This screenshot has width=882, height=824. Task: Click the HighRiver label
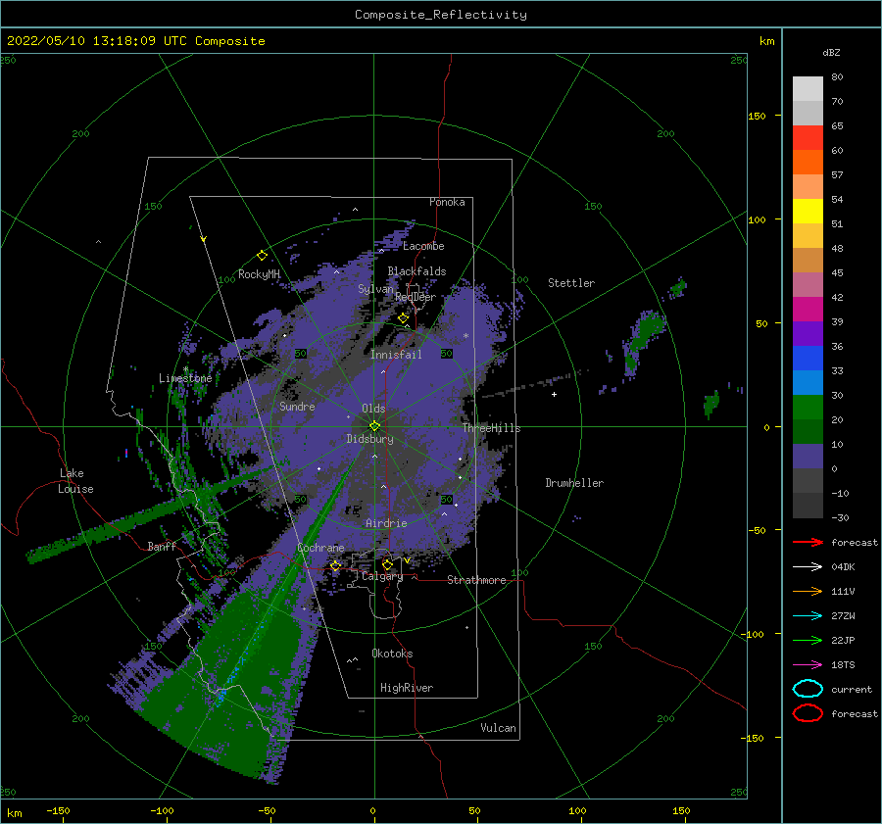tap(407, 688)
